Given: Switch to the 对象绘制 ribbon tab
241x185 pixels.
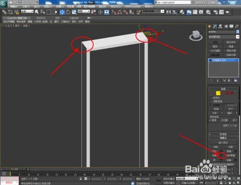Looking at the screenshot, I should (74, 18).
